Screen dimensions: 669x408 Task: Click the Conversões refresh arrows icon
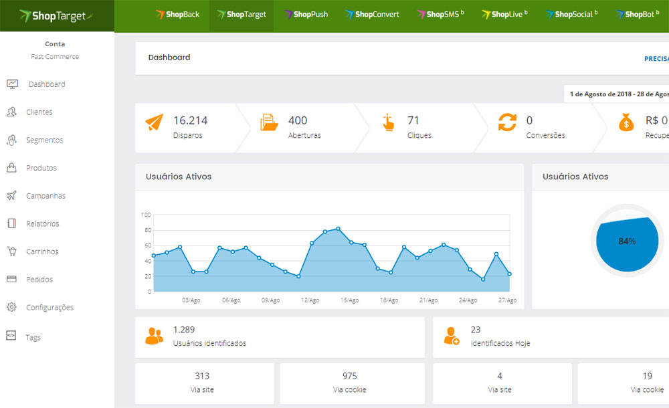click(507, 122)
